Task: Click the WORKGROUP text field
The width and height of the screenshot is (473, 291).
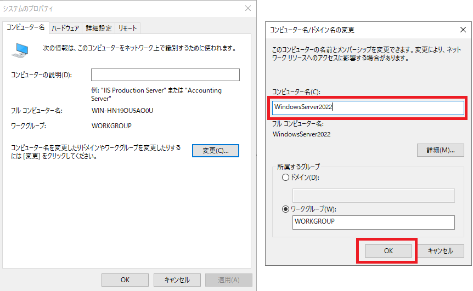Action: [x=374, y=222]
